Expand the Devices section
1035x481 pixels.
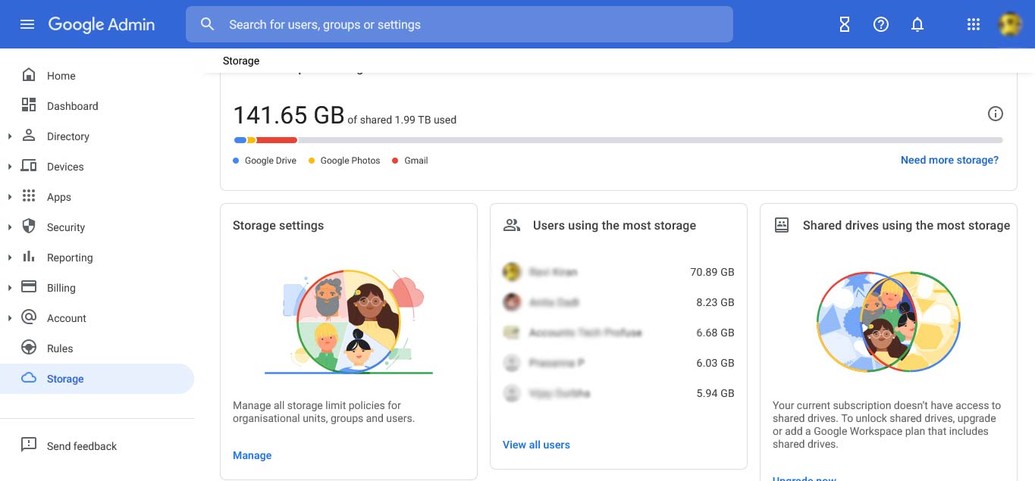tap(10, 167)
